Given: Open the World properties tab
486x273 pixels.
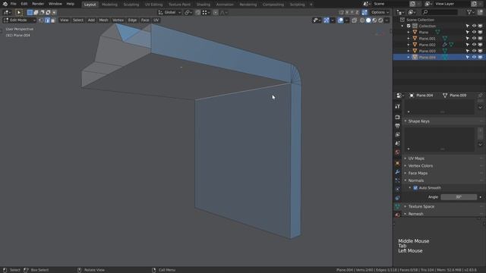Looking at the screenshot, I should point(397,152).
